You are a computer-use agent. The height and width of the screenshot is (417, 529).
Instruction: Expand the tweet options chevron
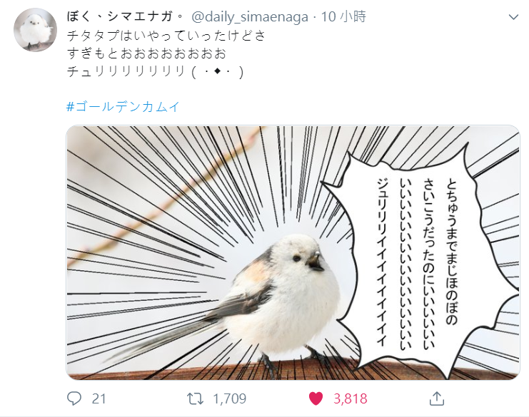click(513, 17)
